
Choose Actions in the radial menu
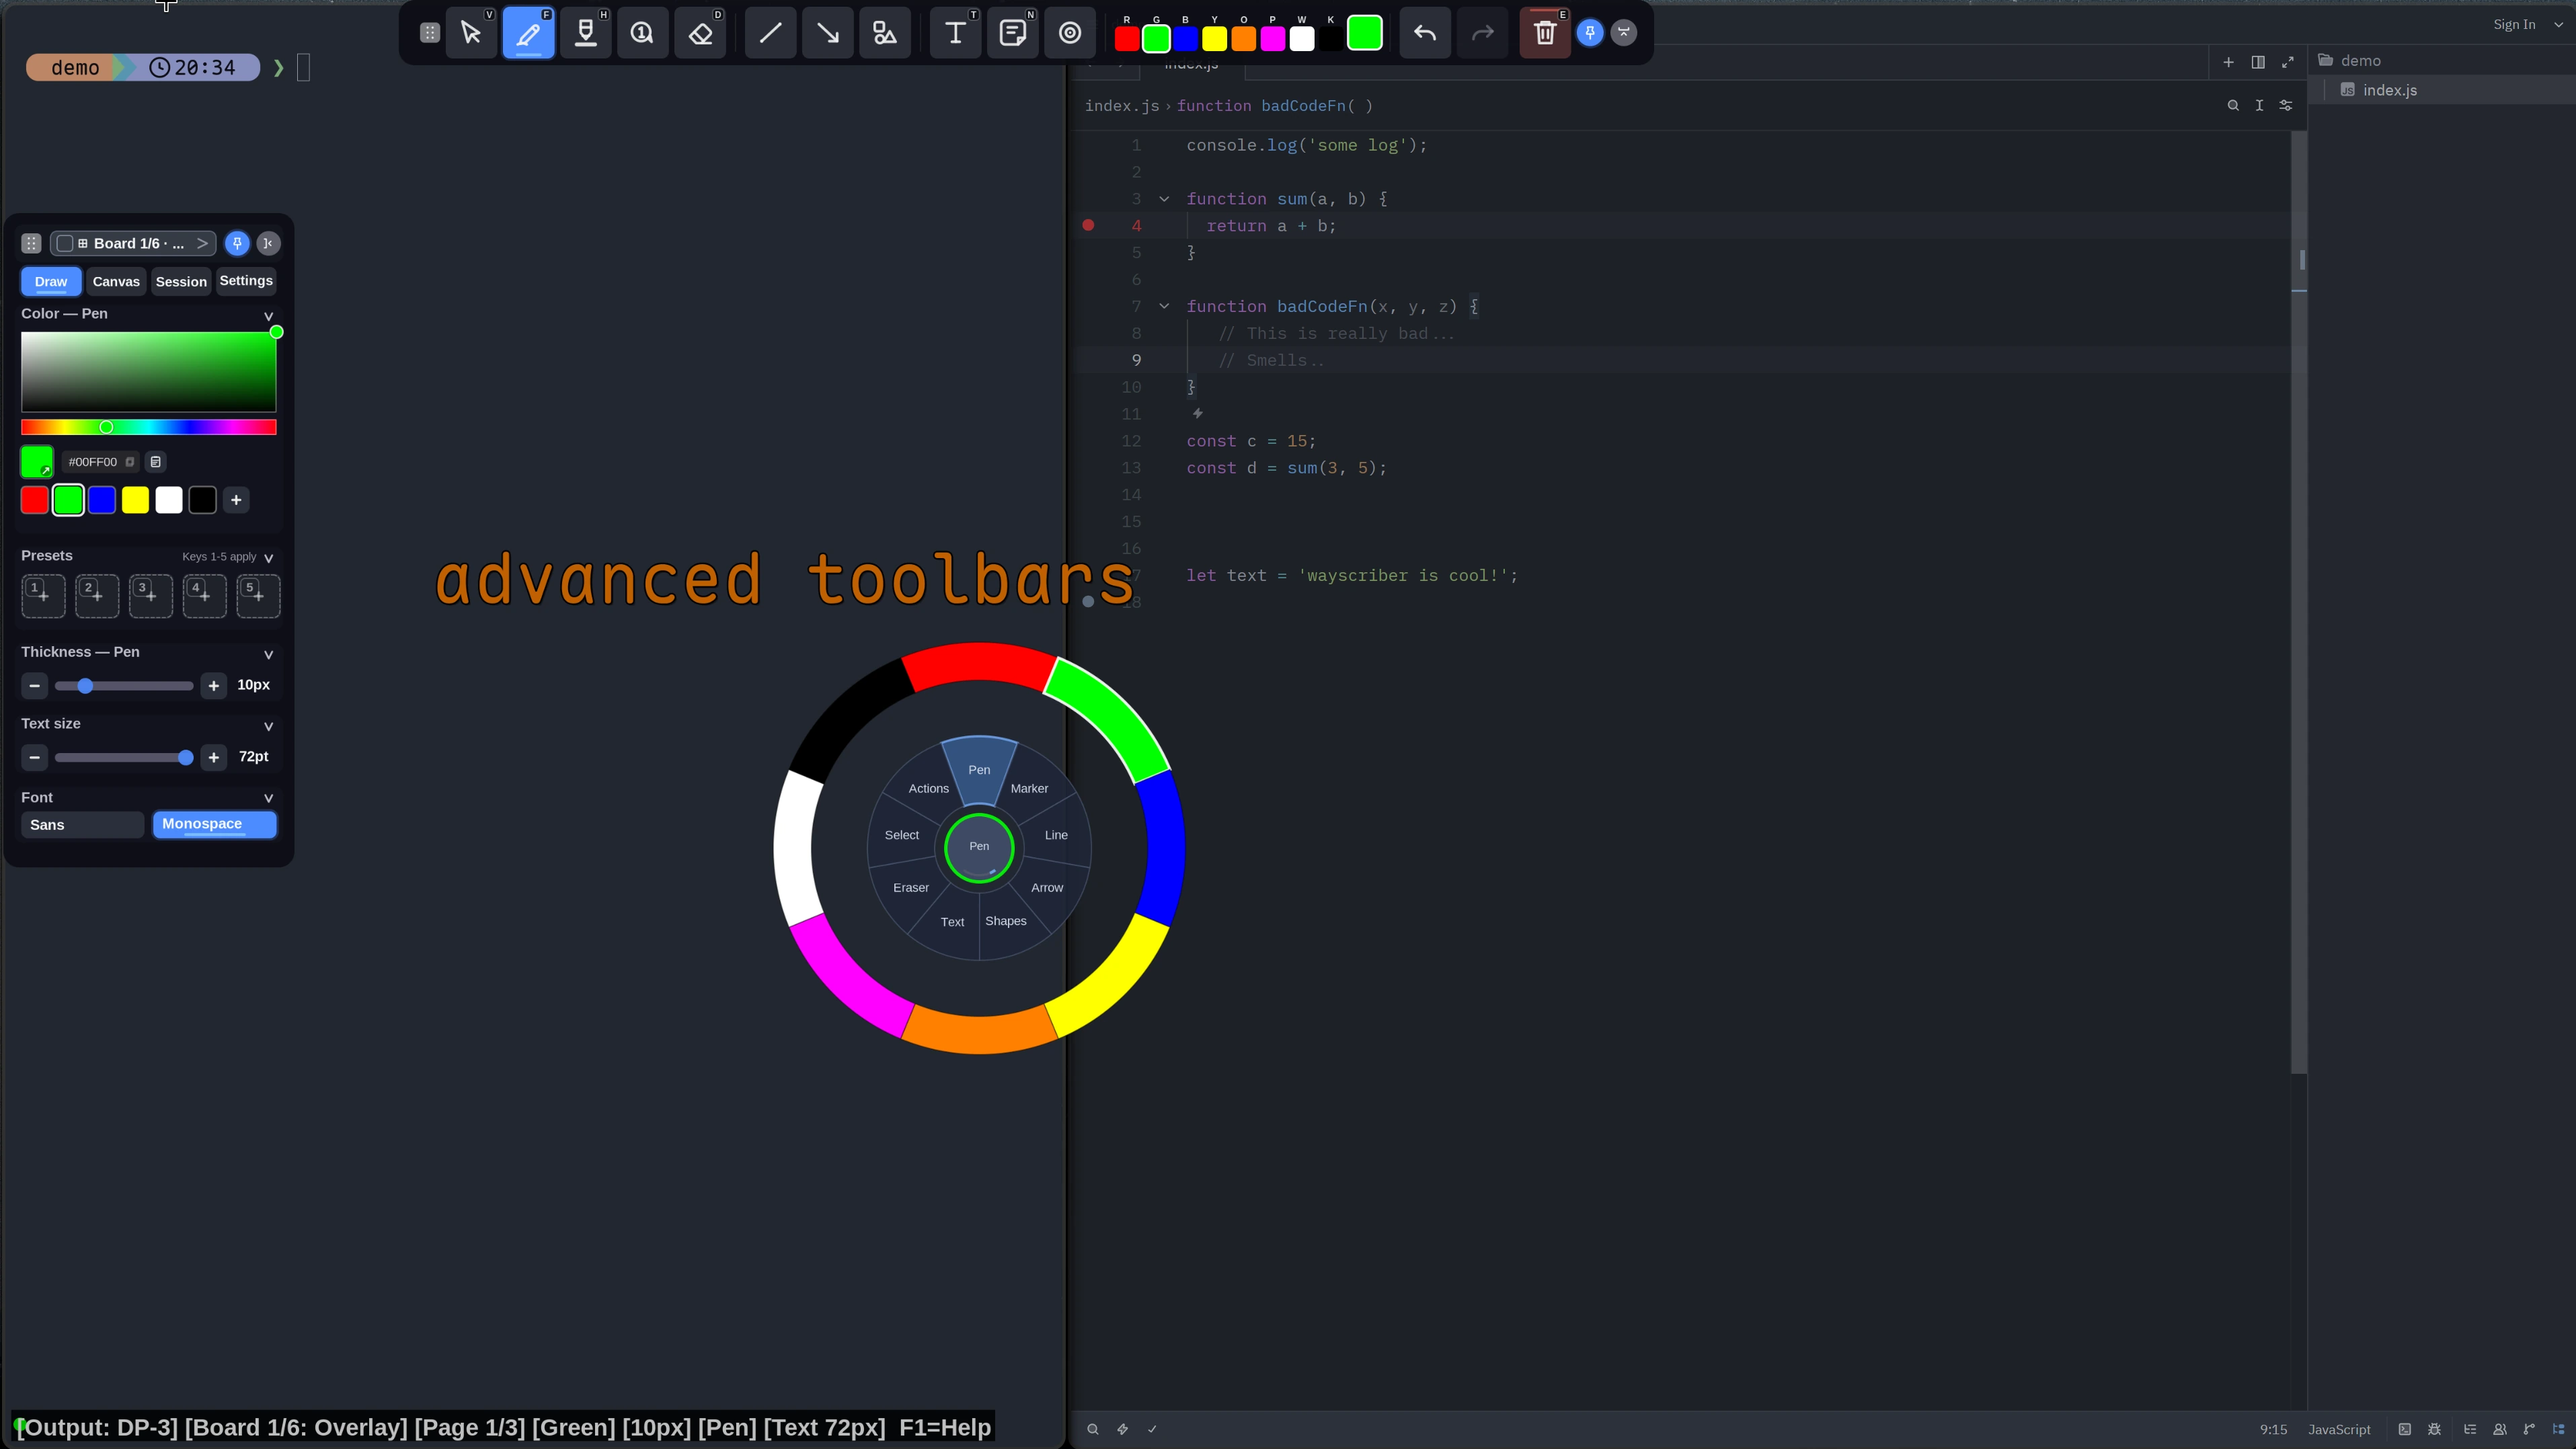click(x=928, y=788)
